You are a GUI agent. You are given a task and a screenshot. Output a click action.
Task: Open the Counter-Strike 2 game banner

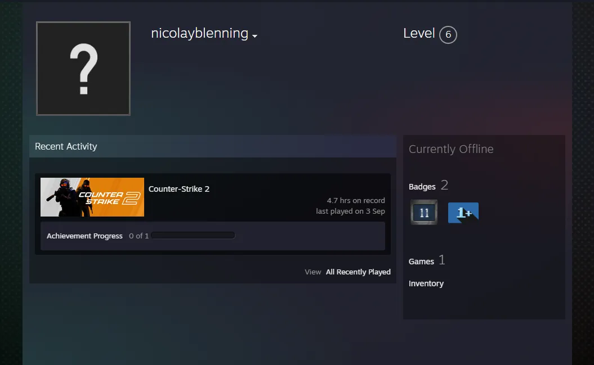[x=92, y=197]
